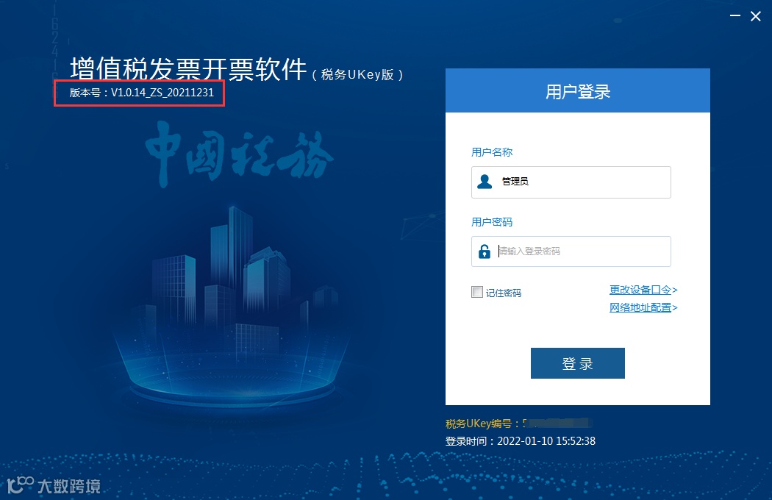This screenshot has height=500, width=772.
Task: Click the 用户登录 panel header
Action: [577, 90]
